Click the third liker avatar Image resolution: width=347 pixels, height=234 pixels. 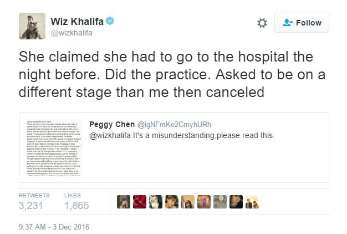tap(156, 202)
